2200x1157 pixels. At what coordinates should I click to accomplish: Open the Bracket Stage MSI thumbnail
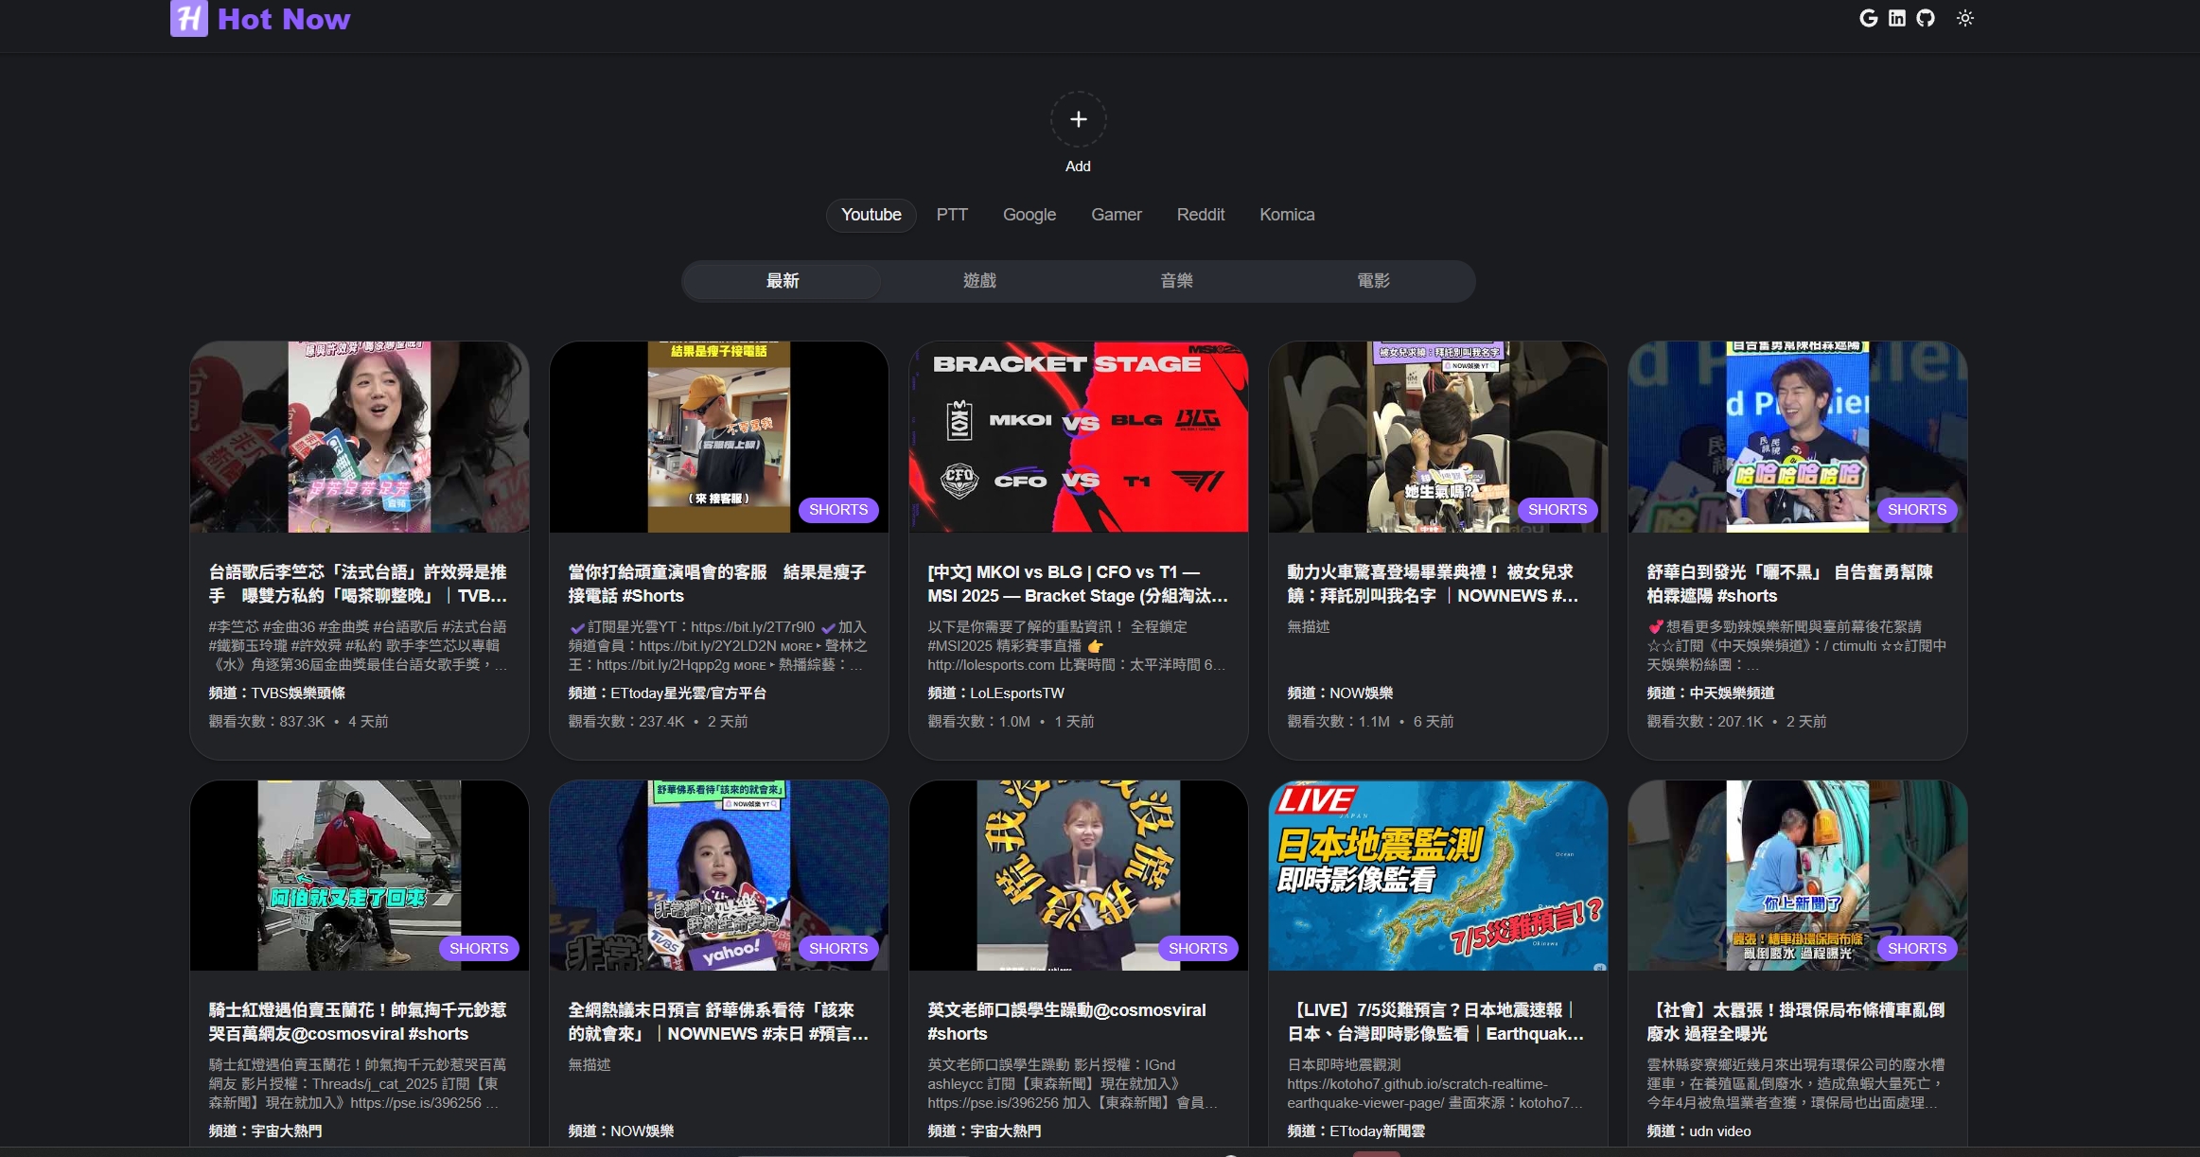click(x=1078, y=437)
